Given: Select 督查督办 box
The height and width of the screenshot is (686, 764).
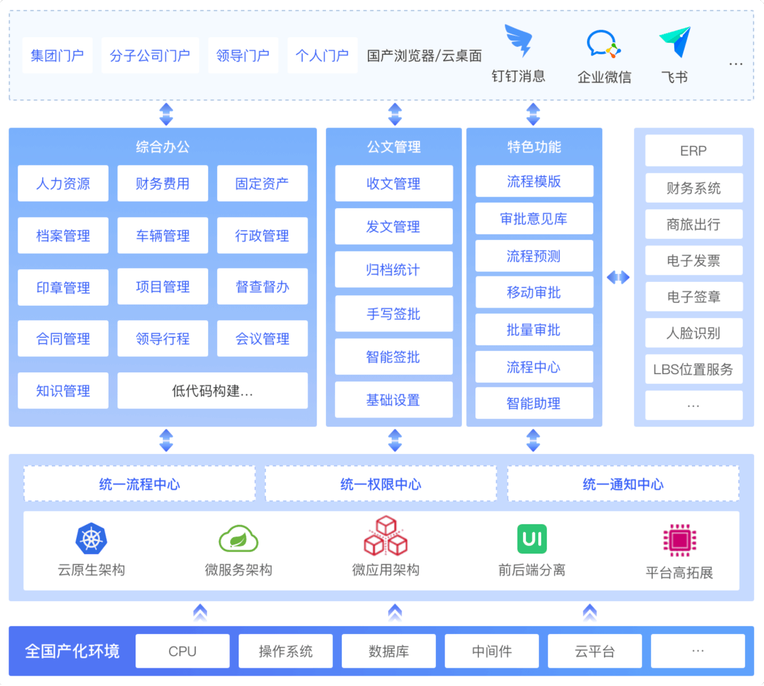Looking at the screenshot, I should click(x=262, y=286).
